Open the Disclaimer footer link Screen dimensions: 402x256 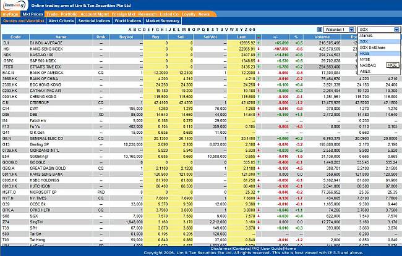coord(221,249)
